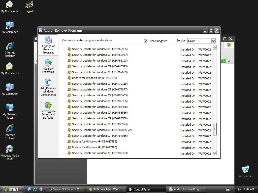Open the Recycle Bin

245,172
